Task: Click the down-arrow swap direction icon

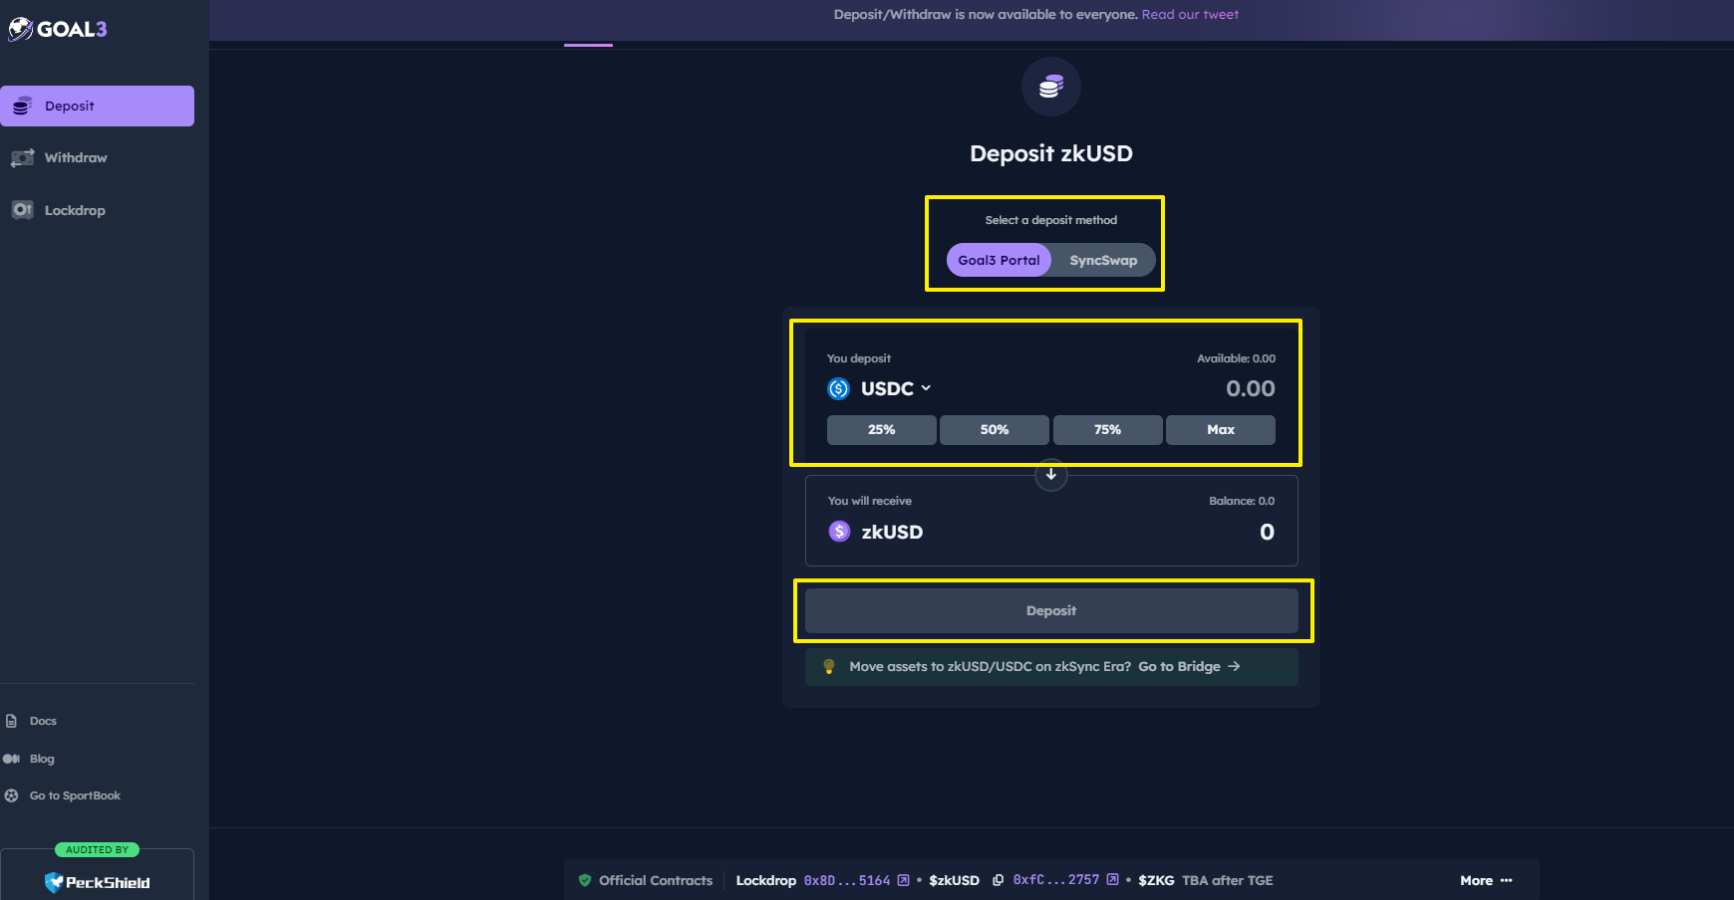Action: (x=1051, y=475)
